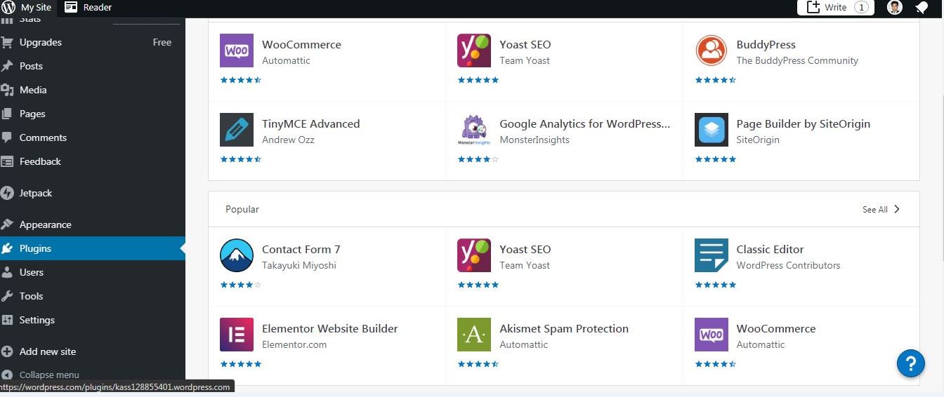944x397 pixels.
Task: Open the Contact Form 7 plugin icon
Action: (x=237, y=255)
